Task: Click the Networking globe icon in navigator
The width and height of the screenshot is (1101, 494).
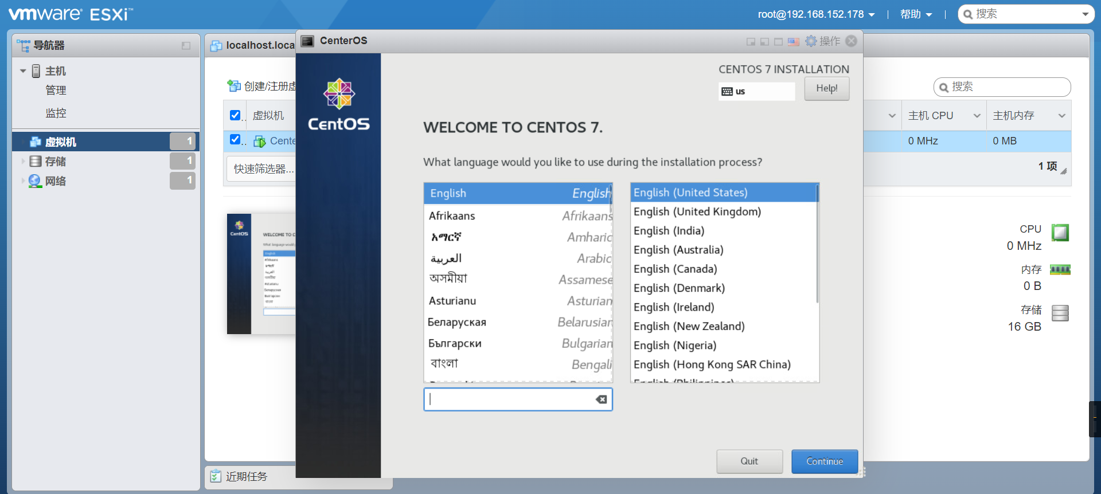Action: click(x=35, y=181)
